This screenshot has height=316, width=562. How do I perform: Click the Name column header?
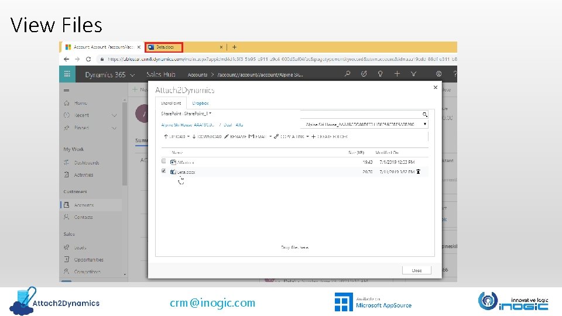click(177, 153)
